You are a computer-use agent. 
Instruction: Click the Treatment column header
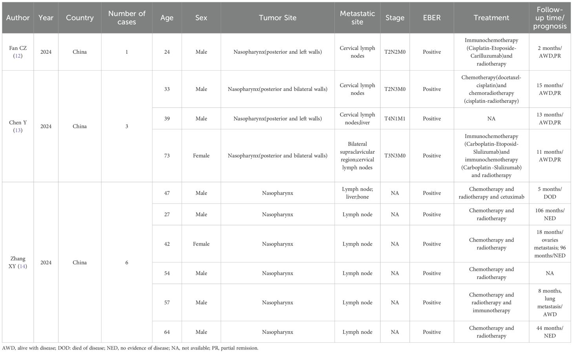point(491,18)
